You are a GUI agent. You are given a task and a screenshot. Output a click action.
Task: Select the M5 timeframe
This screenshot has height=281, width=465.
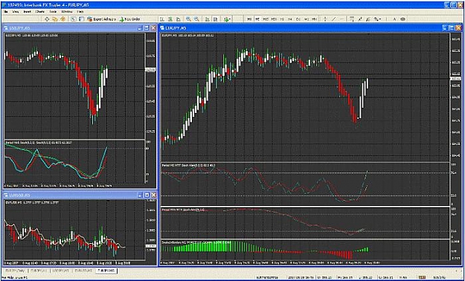tap(257, 19)
